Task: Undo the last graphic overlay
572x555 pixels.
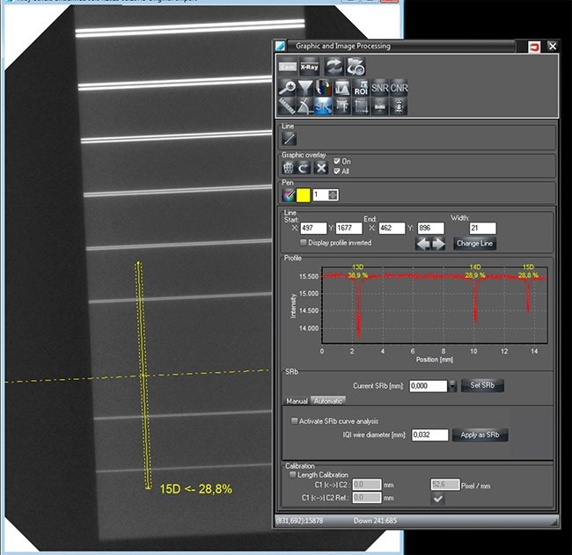Action: (304, 168)
